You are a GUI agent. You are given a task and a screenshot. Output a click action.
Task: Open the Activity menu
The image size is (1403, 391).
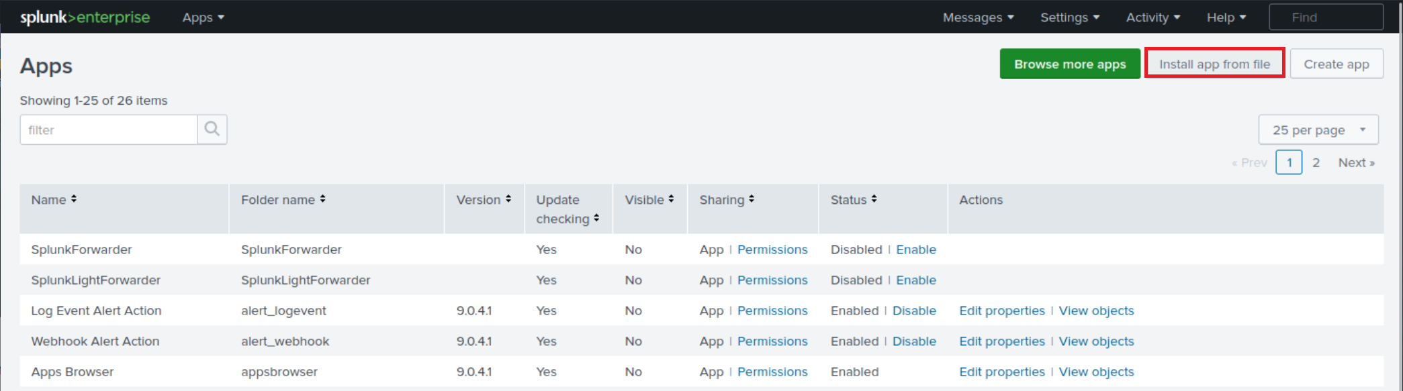(x=1152, y=17)
